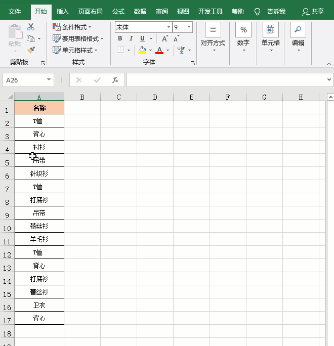Expand the borders options arrow
This screenshot has width=334, height=346.
coord(129,50)
